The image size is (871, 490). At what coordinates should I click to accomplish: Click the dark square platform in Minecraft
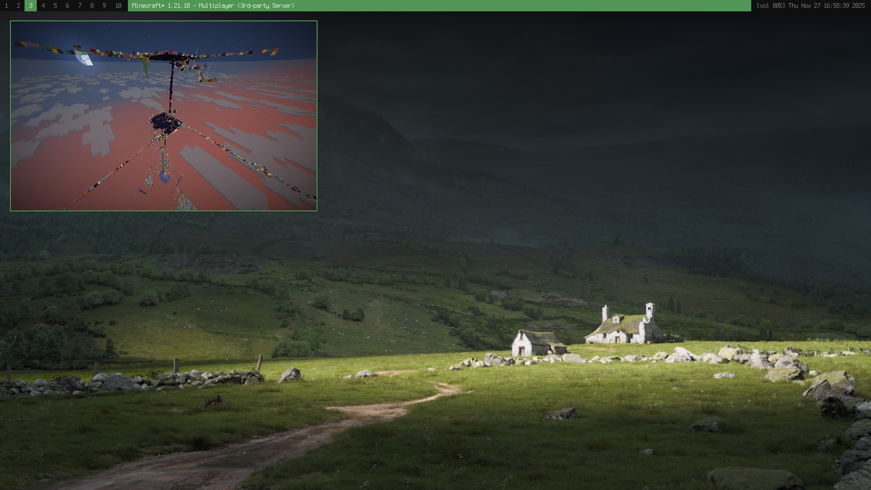[x=165, y=122]
